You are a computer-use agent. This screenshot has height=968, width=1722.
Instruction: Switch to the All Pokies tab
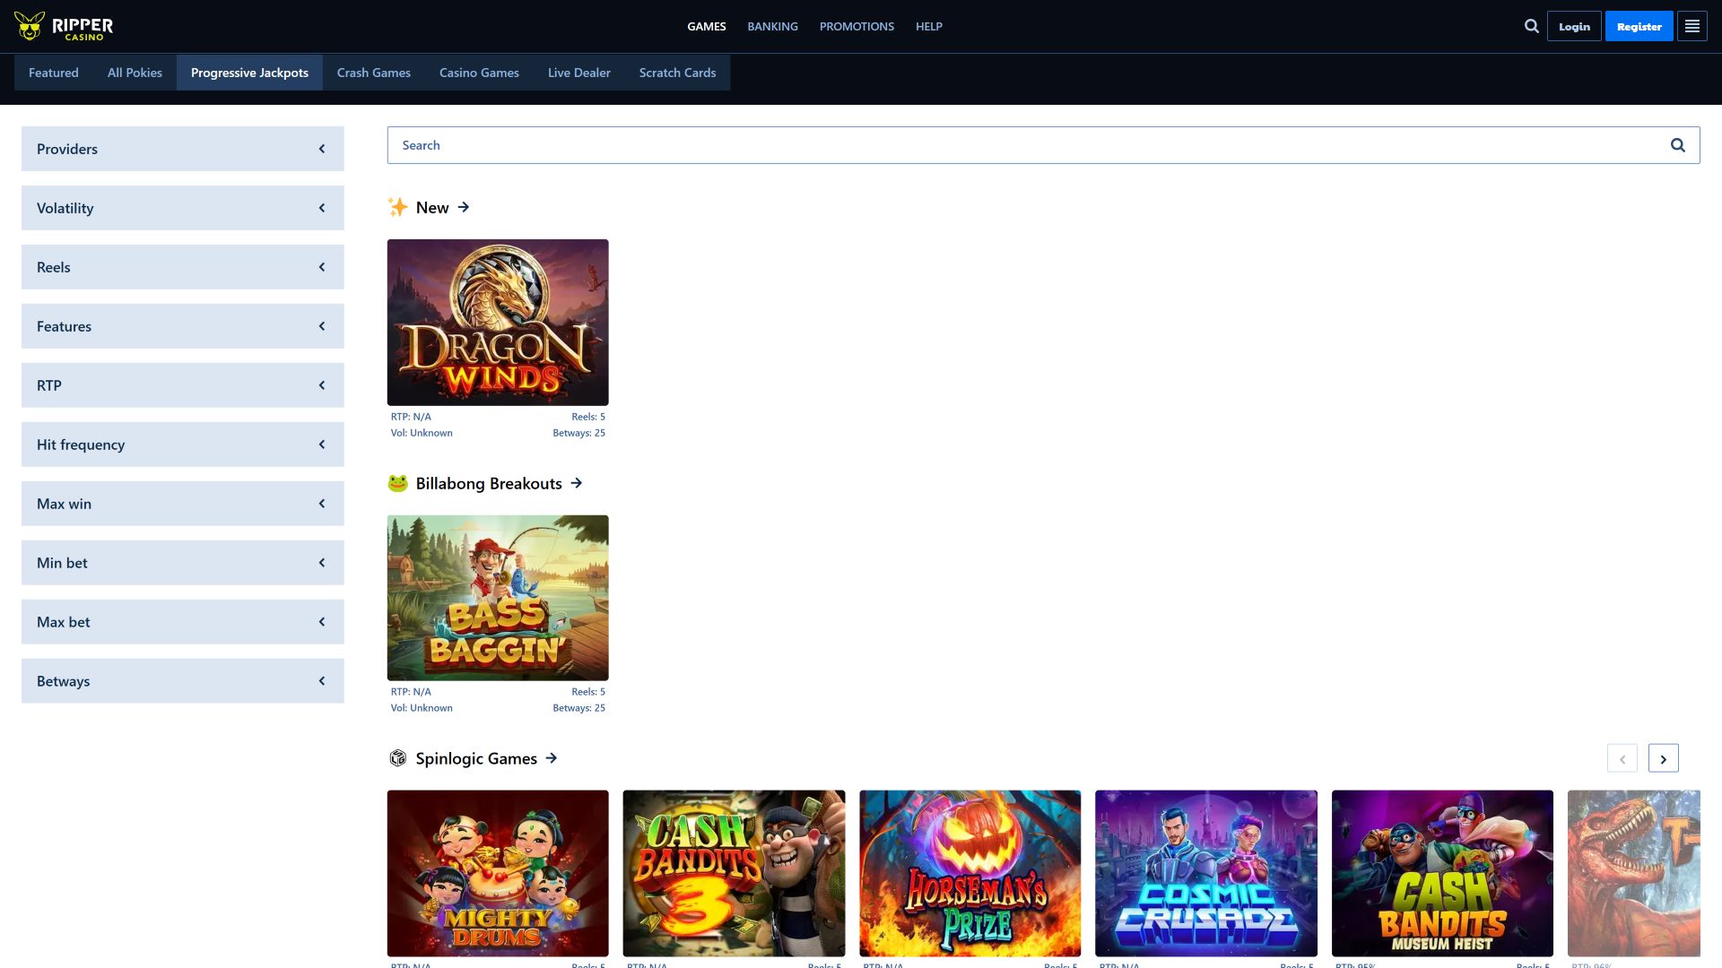click(x=135, y=73)
